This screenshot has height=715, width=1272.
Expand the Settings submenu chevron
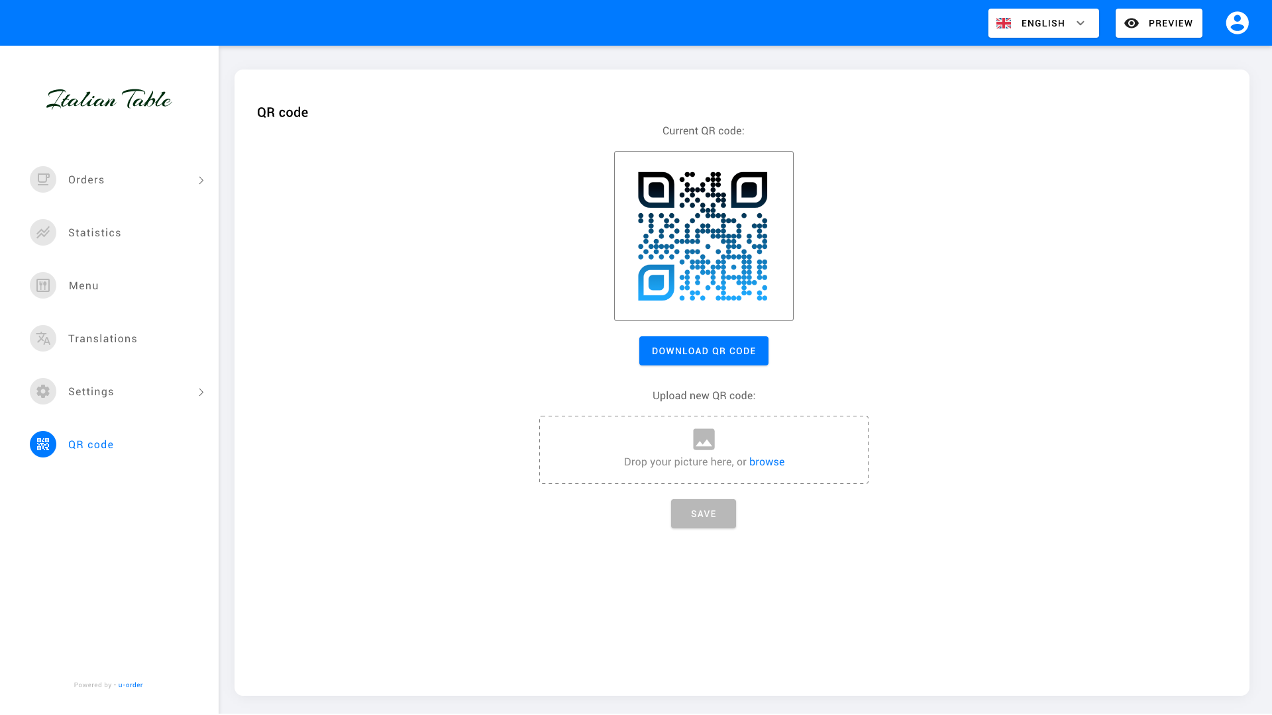coord(201,392)
